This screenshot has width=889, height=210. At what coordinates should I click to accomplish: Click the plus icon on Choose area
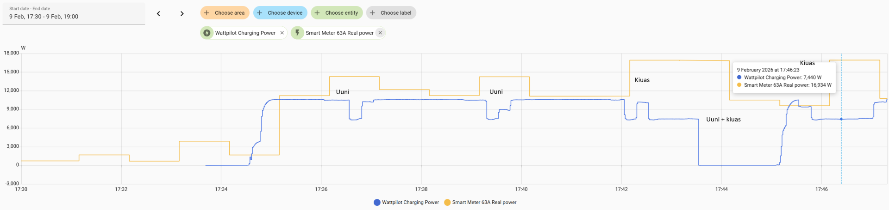[x=207, y=13]
